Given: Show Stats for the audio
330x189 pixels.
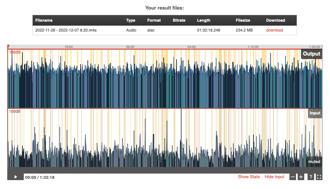Looking at the screenshot, I should (249, 177).
